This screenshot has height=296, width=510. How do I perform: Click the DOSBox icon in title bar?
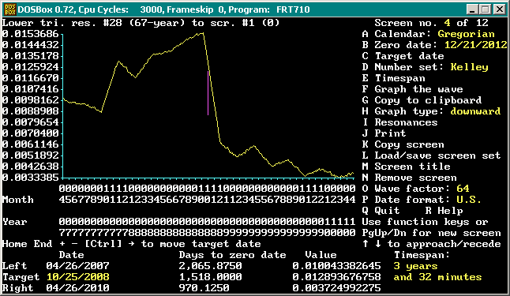pyautogui.click(x=9, y=9)
